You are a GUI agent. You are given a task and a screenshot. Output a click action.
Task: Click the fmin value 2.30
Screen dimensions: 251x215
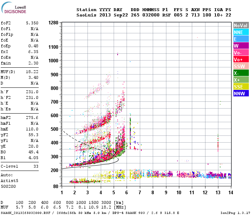pos(33,63)
